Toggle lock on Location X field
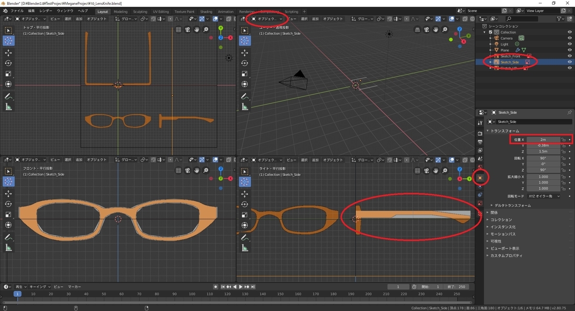The width and height of the screenshot is (575, 311). coord(564,140)
